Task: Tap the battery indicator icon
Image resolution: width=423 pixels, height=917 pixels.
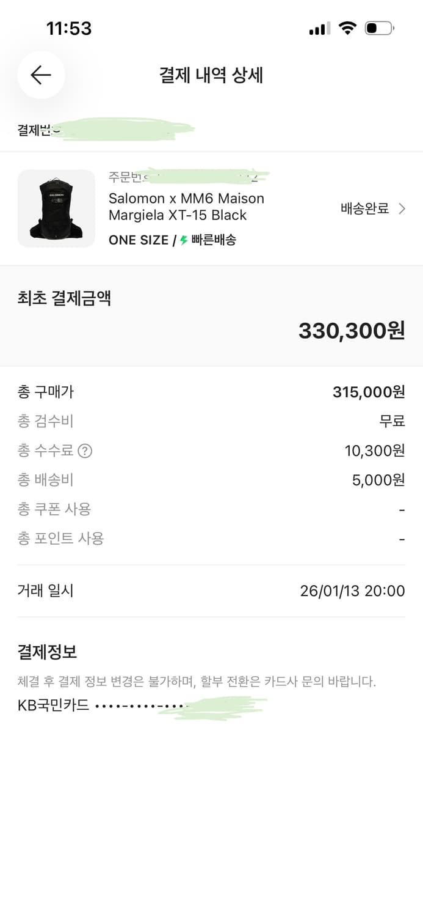Action: point(380,27)
